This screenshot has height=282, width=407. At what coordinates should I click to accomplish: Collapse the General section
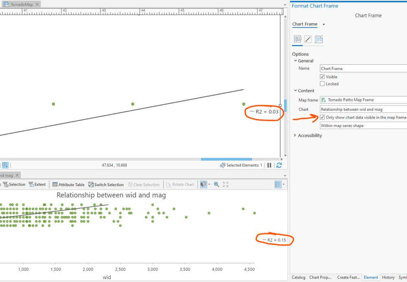[x=295, y=61]
